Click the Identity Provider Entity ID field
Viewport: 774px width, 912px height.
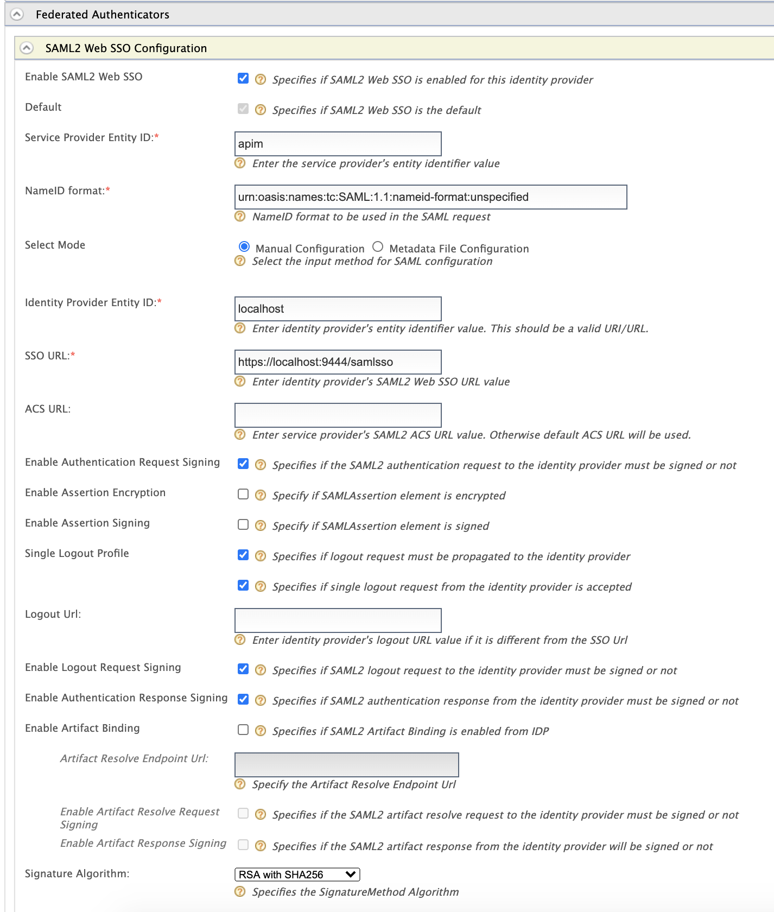pos(337,308)
